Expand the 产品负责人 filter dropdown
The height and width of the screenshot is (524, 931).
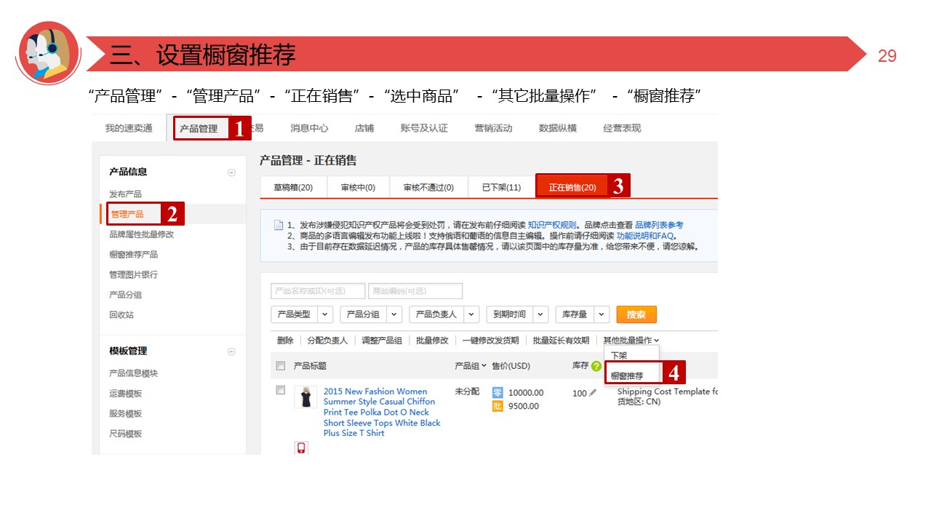point(444,314)
